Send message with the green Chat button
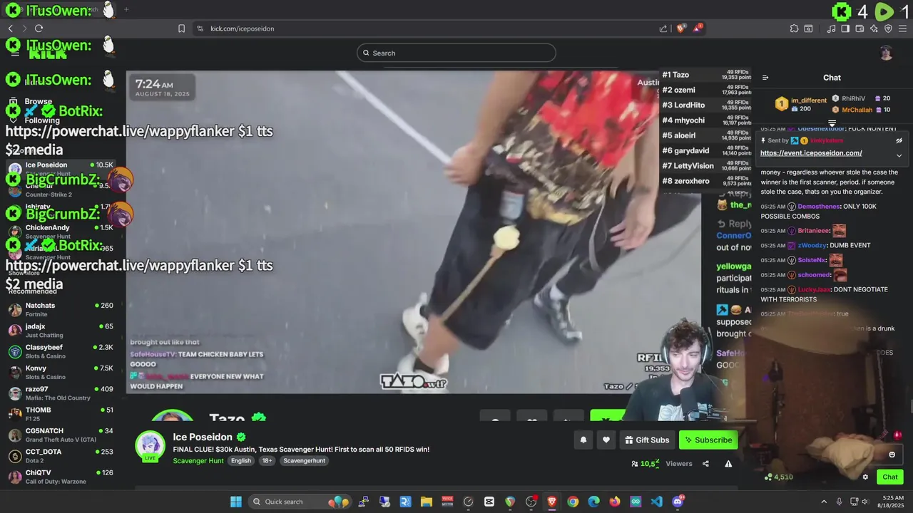Image resolution: width=913 pixels, height=513 pixels. [890, 477]
